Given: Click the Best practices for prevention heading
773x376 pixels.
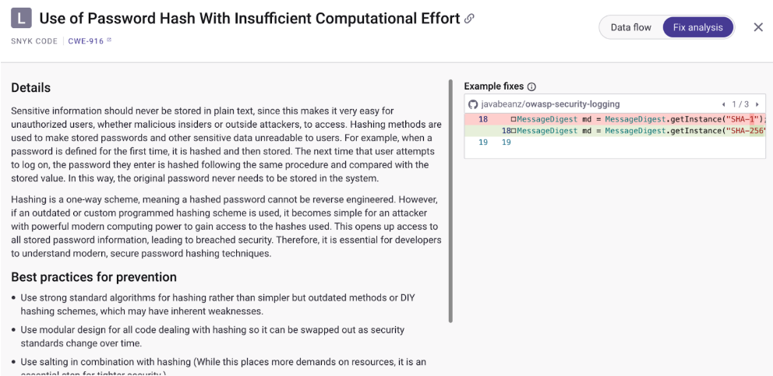Looking at the screenshot, I should tap(94, 277).
